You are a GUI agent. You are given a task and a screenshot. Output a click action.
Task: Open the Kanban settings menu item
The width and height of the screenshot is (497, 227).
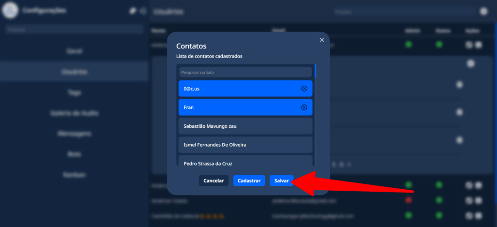click(74, 174)
